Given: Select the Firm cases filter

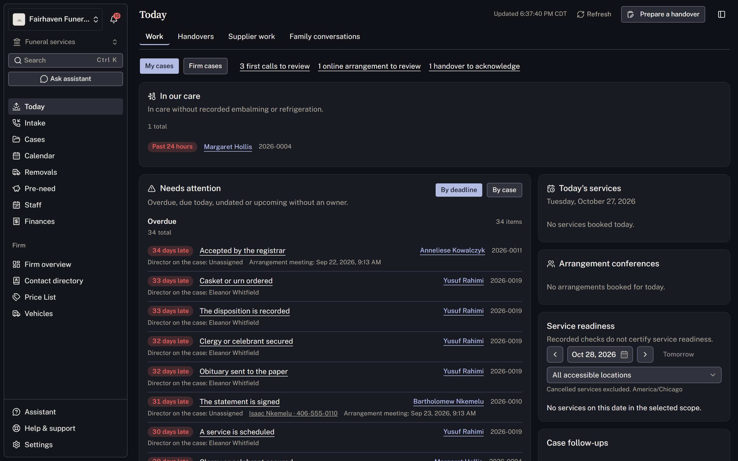Looking at the screenshot, I should [x=205, y=66].
